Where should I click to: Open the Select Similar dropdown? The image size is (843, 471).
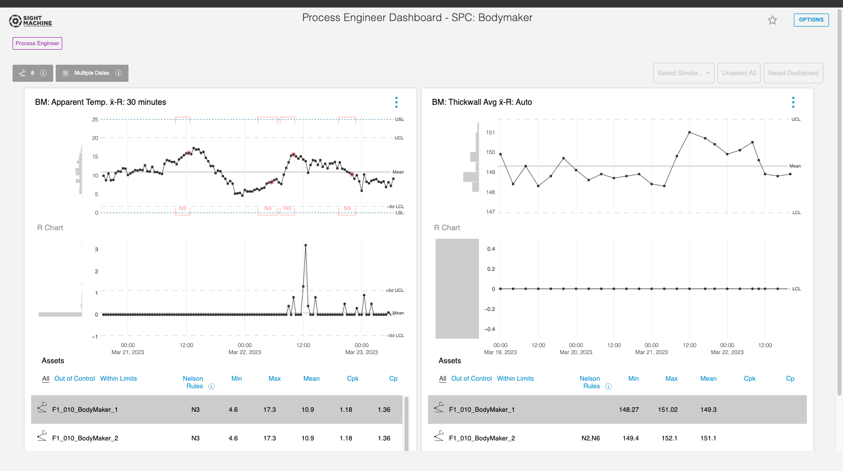[x=683, y=73]
